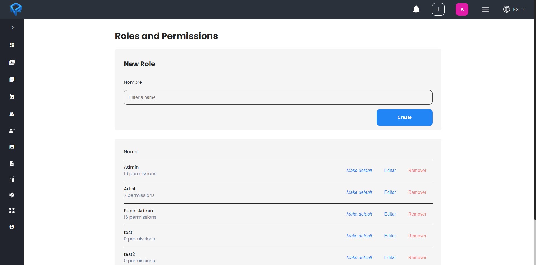This screenshot has width=536, height=265.
Task: Focus the 'Enter a name' role input
Action: 278,97
